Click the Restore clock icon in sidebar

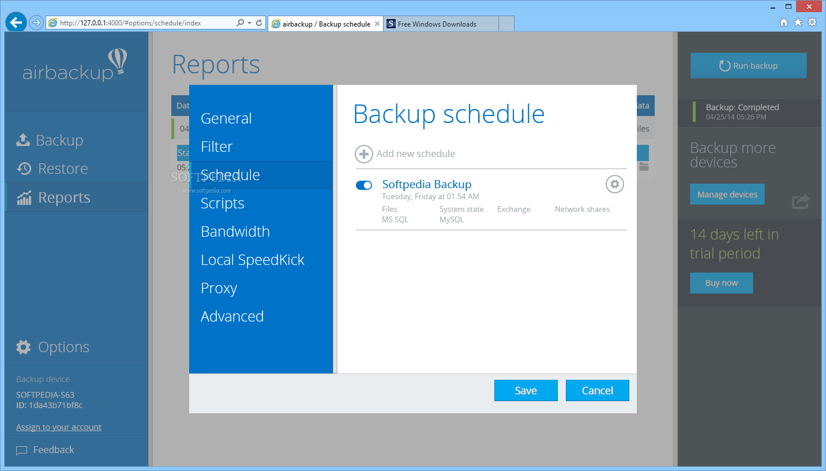pos(24,169)
